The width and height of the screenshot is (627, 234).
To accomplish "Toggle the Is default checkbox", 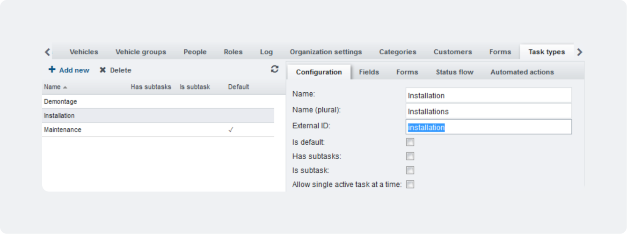I will point(410,142).
